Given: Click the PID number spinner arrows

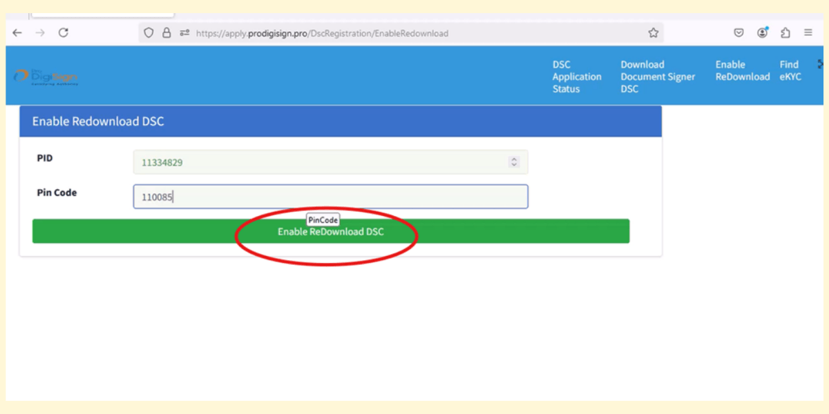Looking at the screenshot, I should tap(513, 162).
